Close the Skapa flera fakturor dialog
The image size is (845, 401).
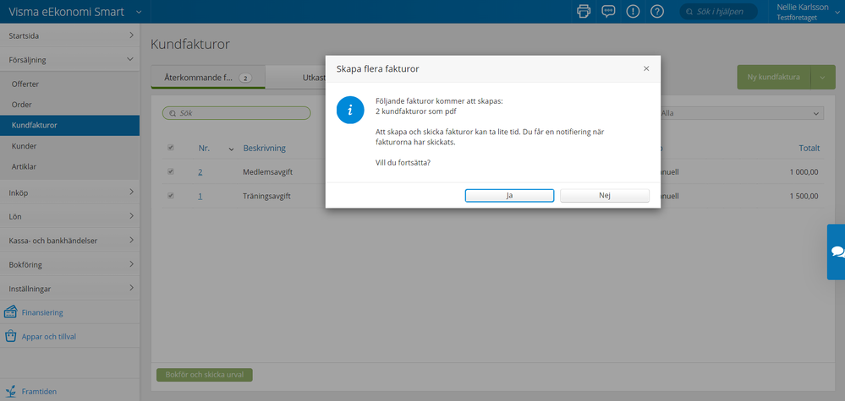tap(646, 68)
